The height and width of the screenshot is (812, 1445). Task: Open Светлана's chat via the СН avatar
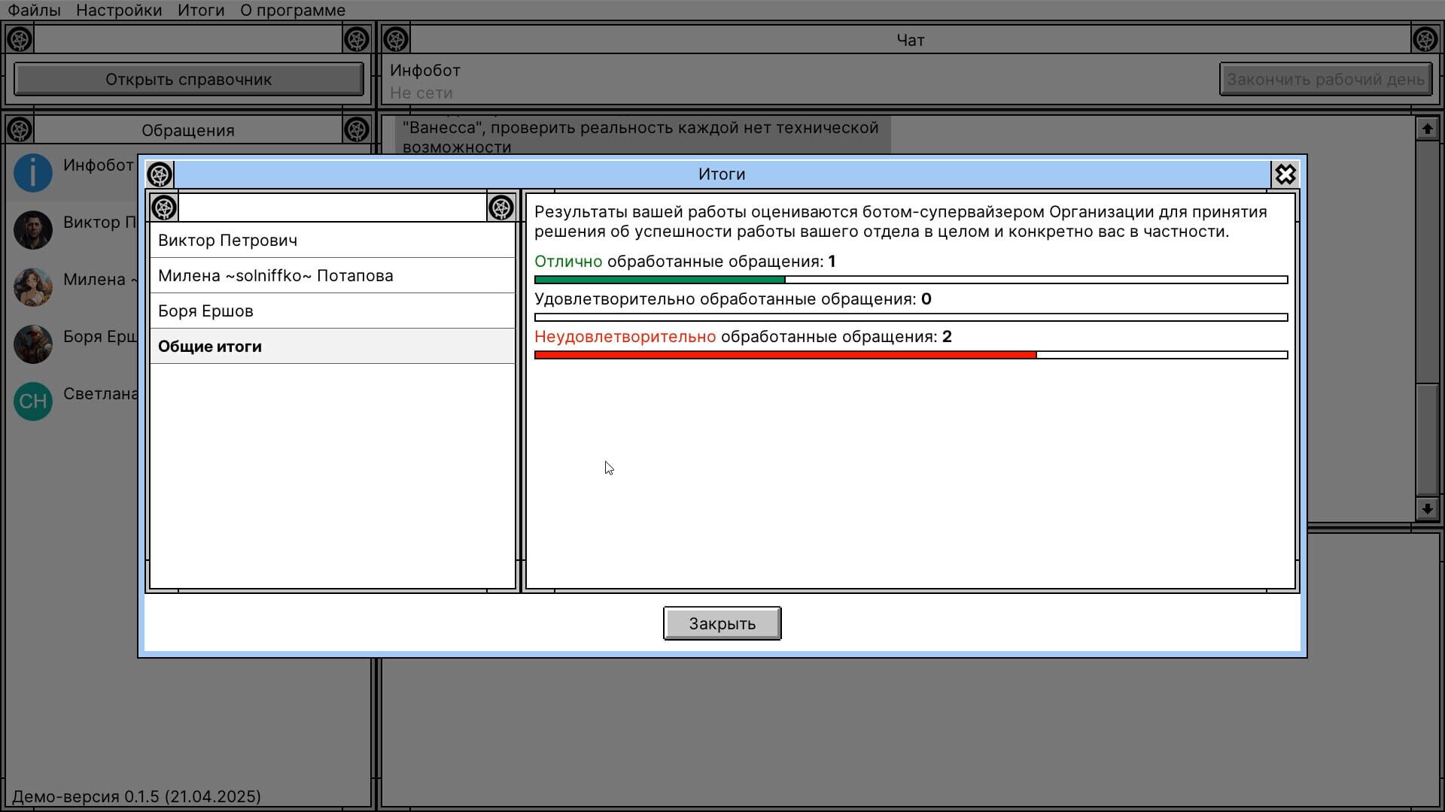tap(33, 401)
